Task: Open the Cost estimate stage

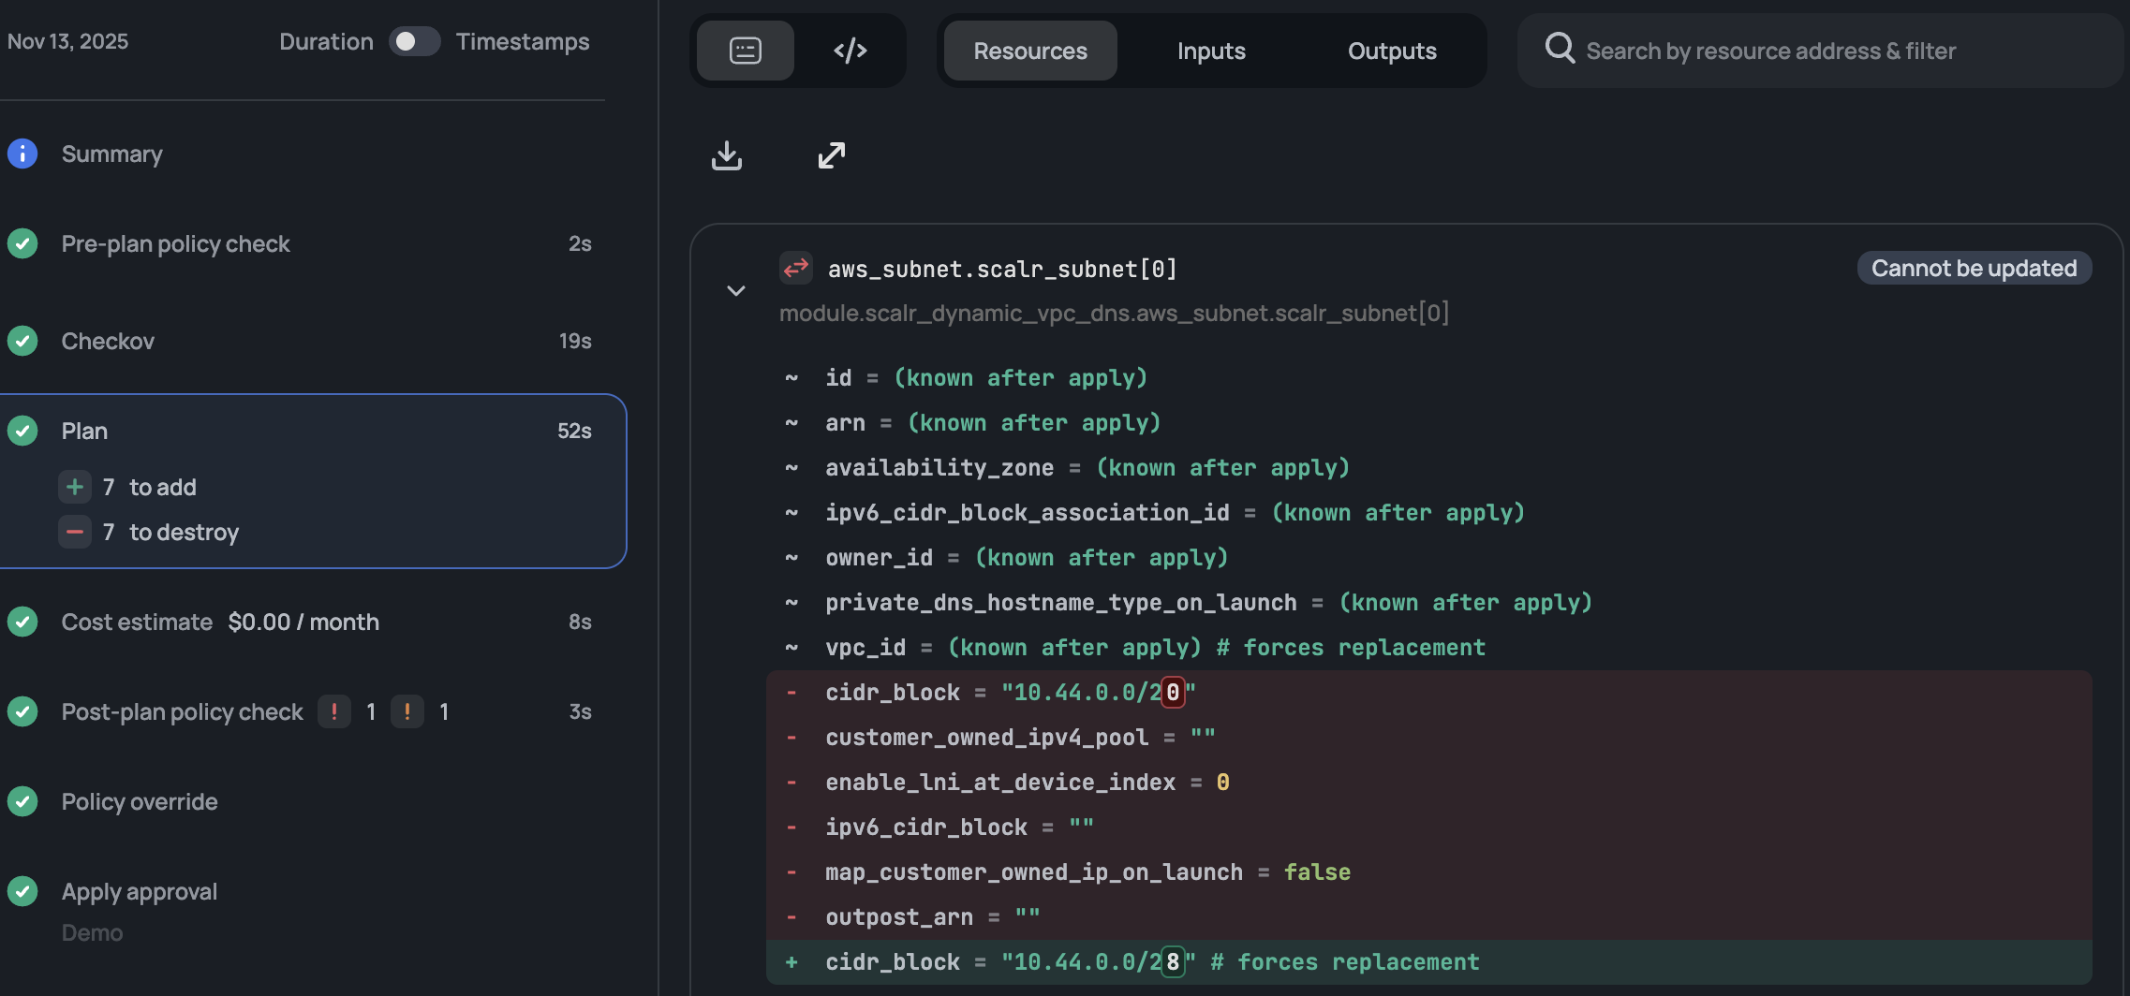Action: tap(137, 622)
